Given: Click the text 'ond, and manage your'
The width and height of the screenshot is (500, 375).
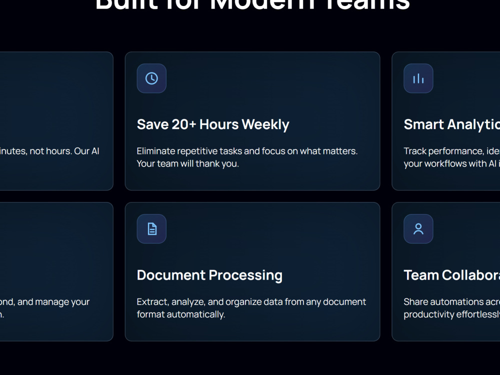Looking at the screenshot, I should [x=44, y=301].
